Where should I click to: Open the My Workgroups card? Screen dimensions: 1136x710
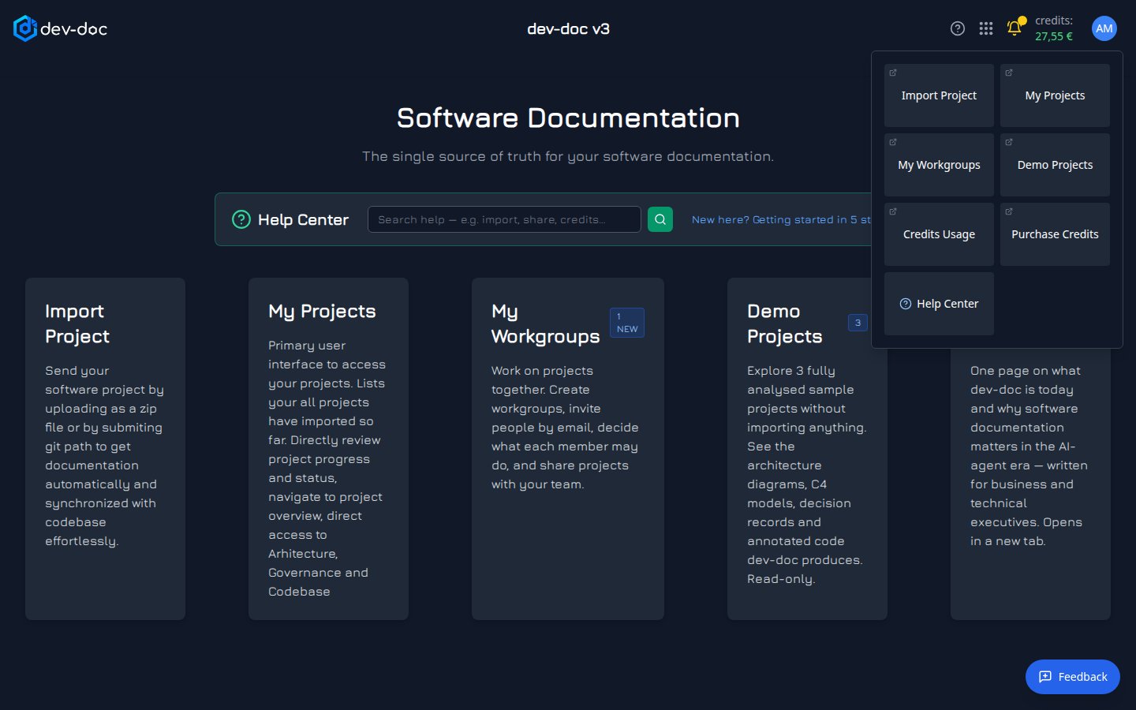pos(568,449)
